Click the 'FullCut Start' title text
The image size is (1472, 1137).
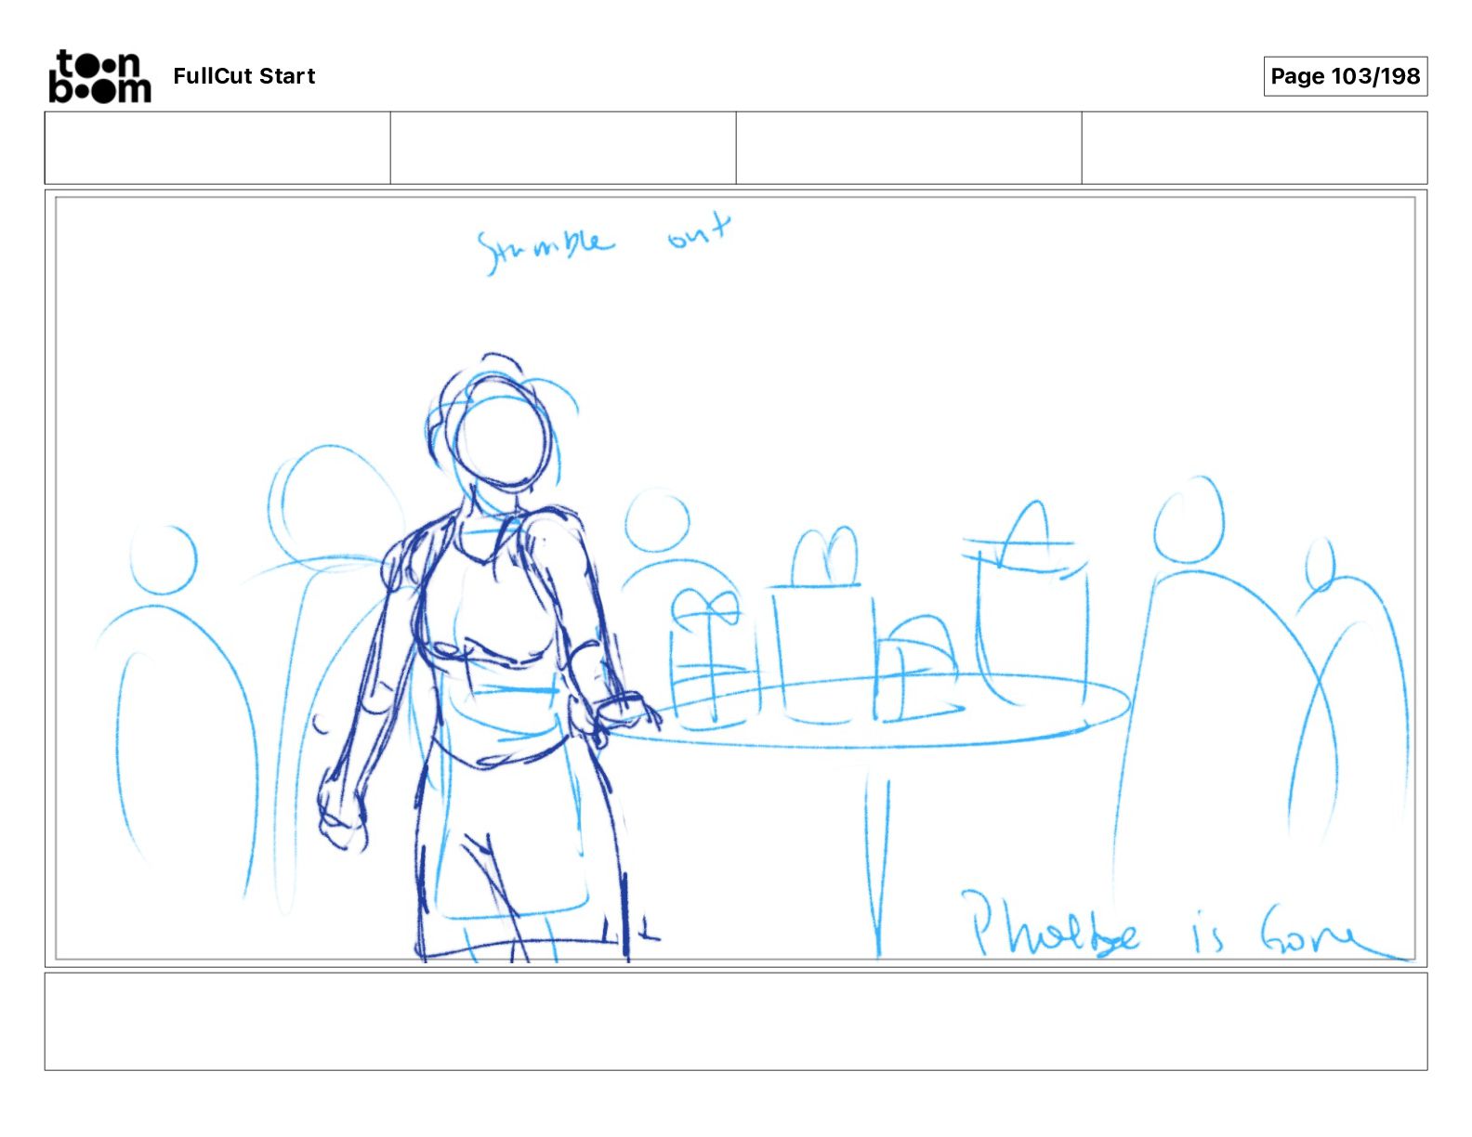[x=244, y=76]
